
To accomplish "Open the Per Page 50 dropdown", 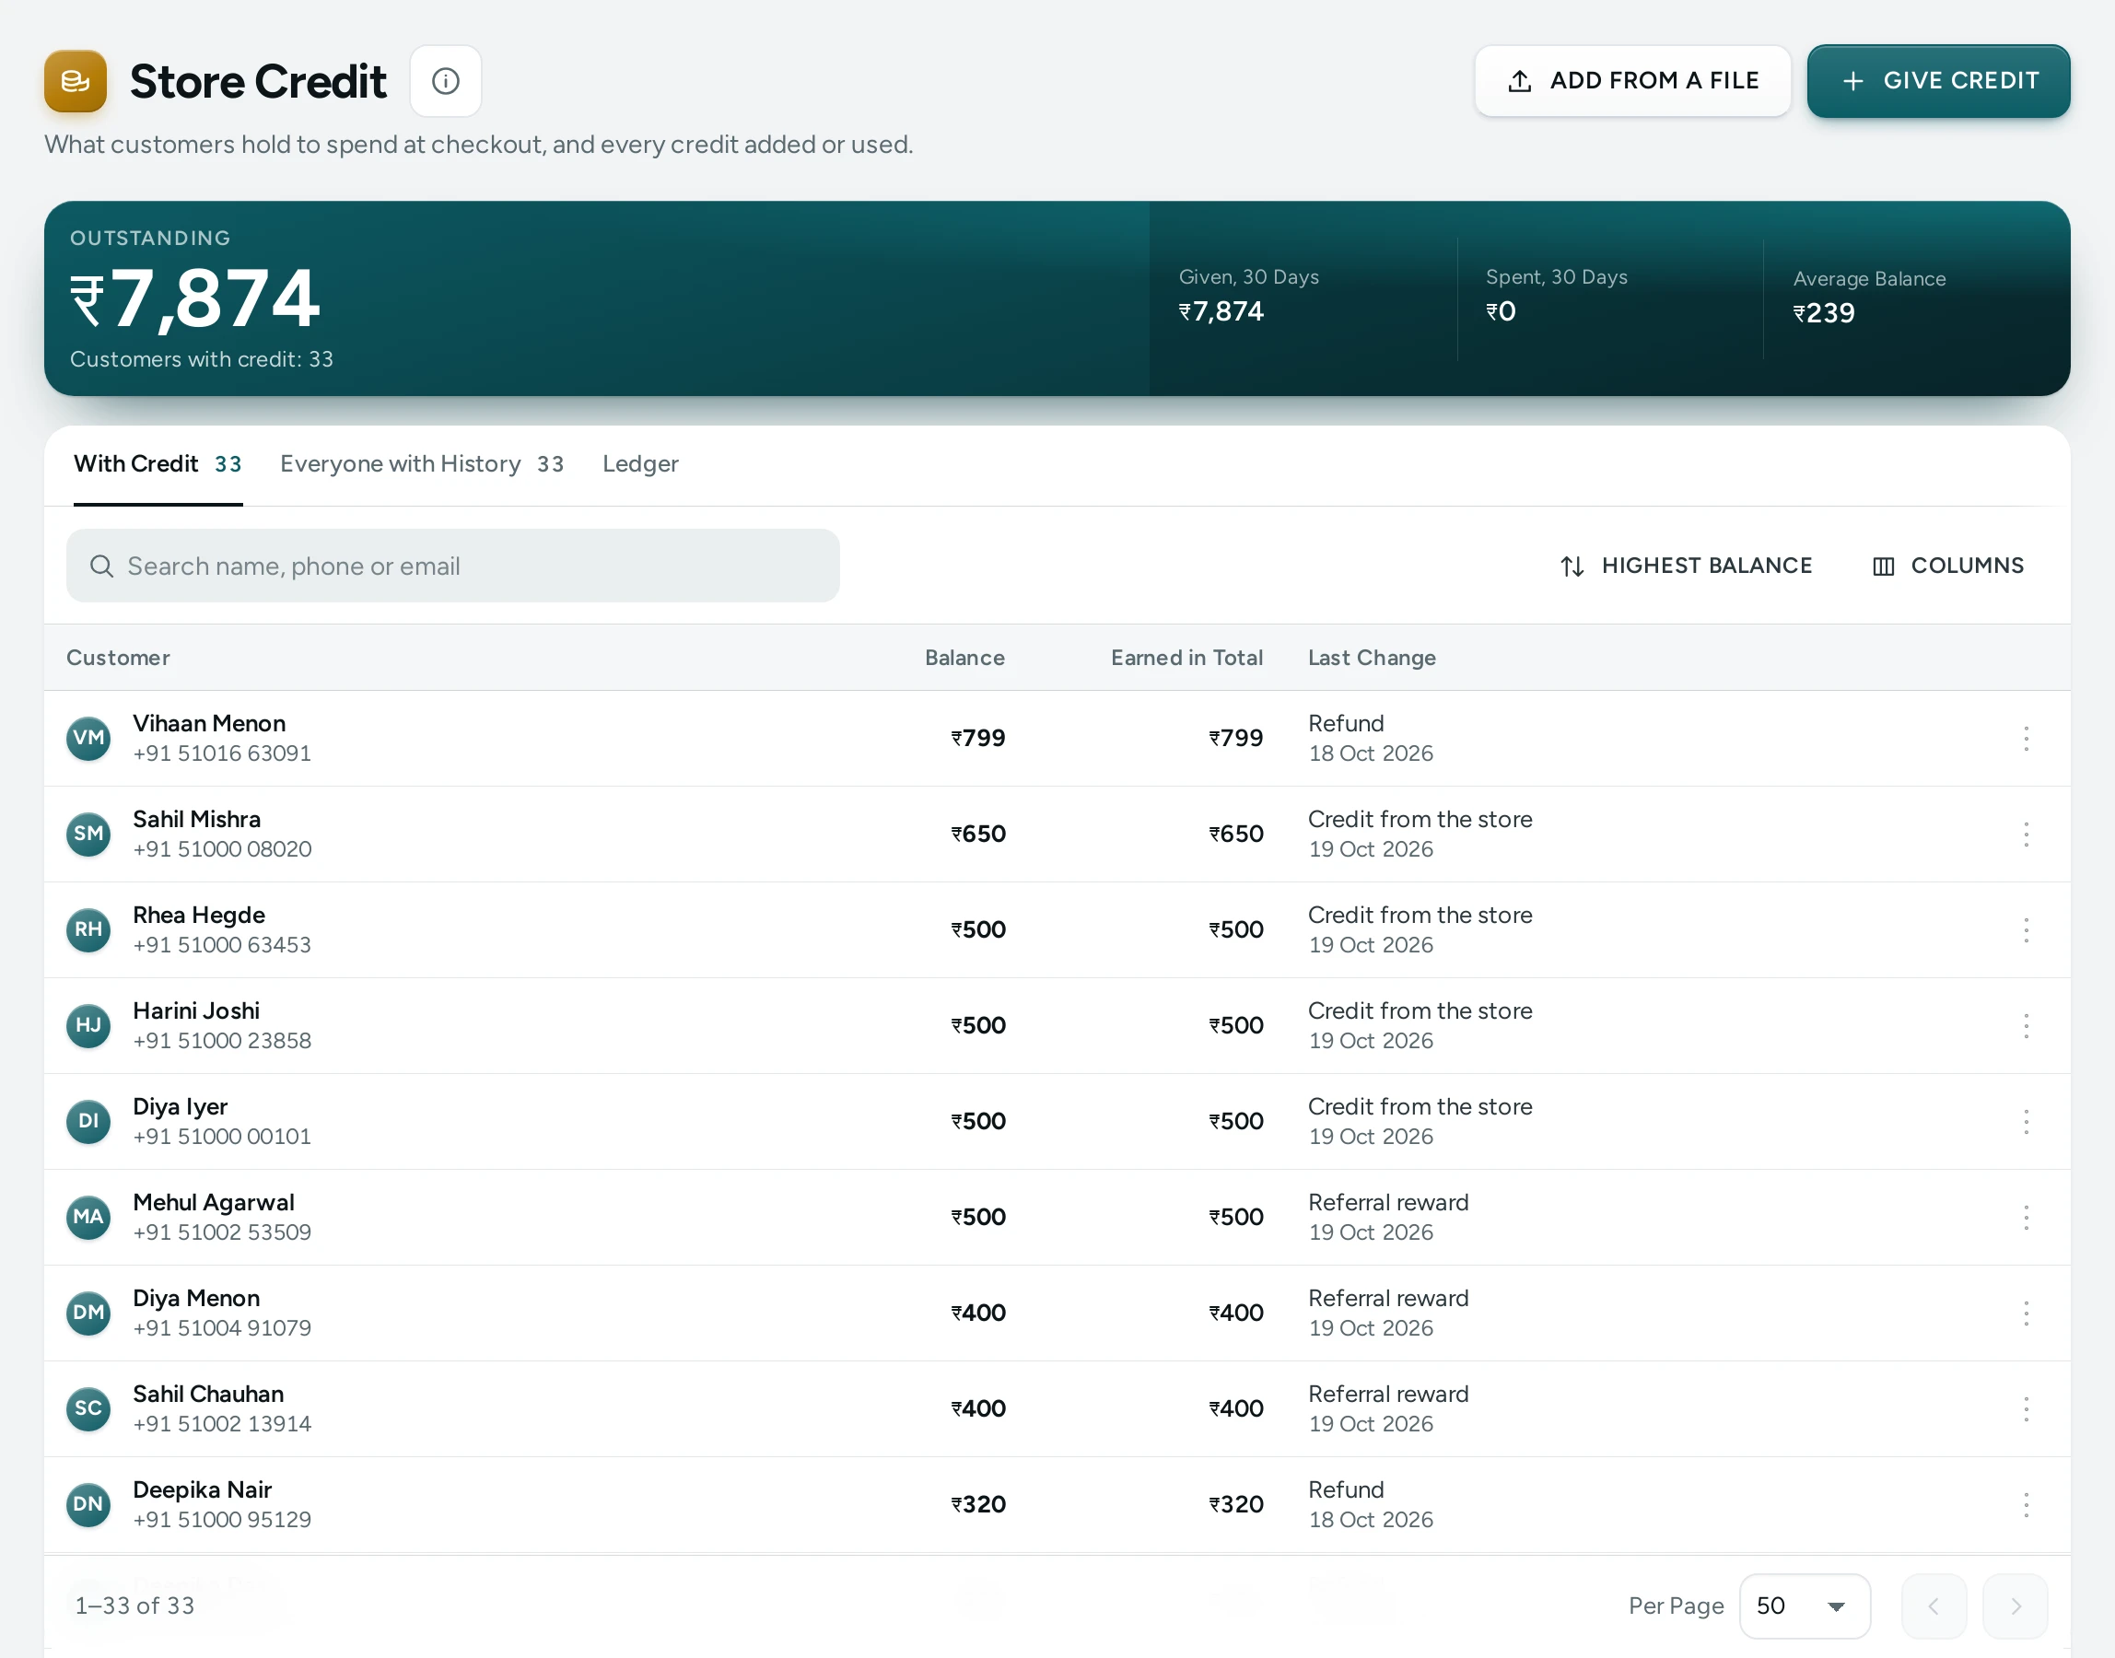I will click(x=1805, y=1606).
